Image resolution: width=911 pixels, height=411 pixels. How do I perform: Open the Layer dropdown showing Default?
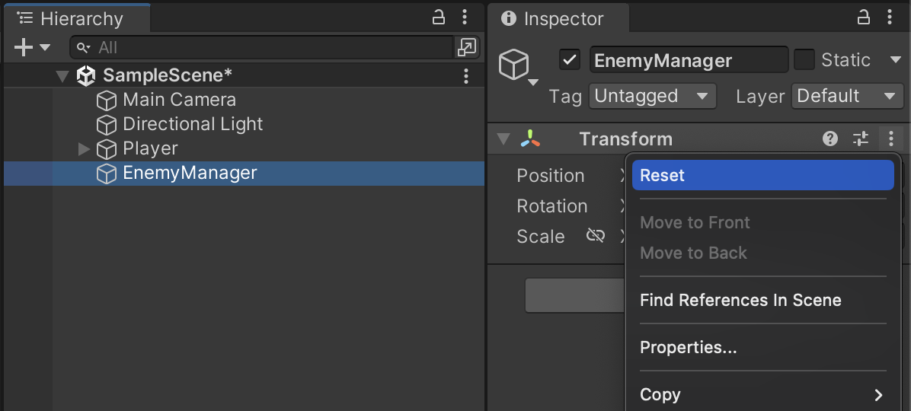(848, 96)
